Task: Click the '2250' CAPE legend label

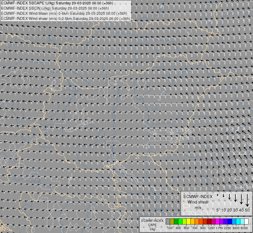Action: coord(228,228)
